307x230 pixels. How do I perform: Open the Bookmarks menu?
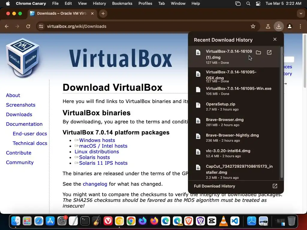(x=122, y=3)
